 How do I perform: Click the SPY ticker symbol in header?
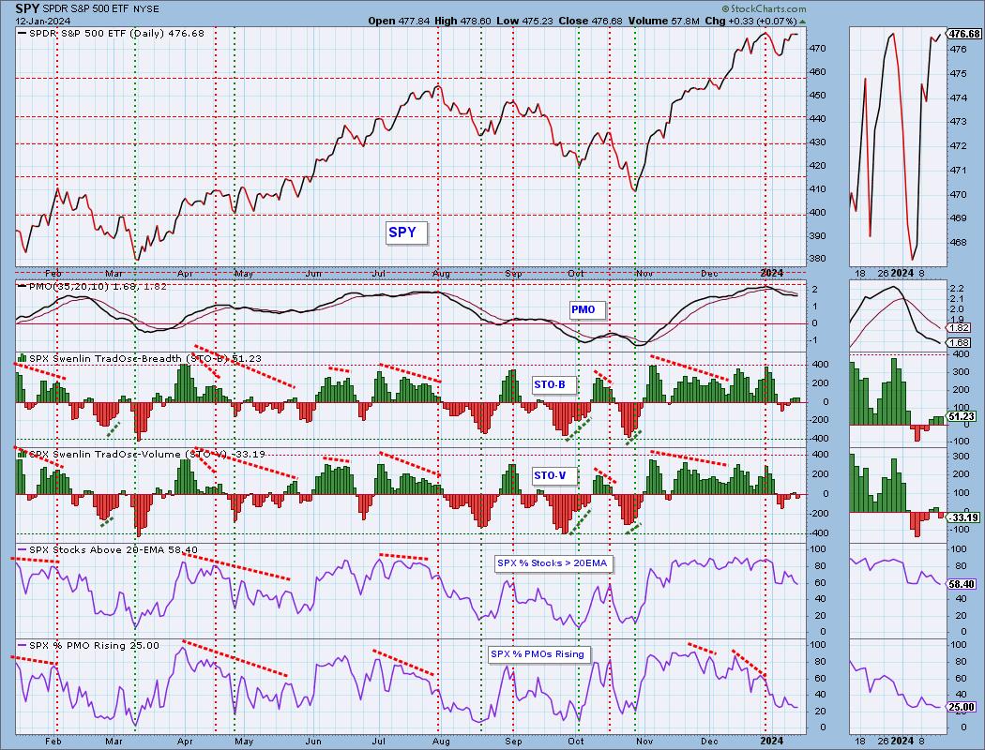(25, 8)
